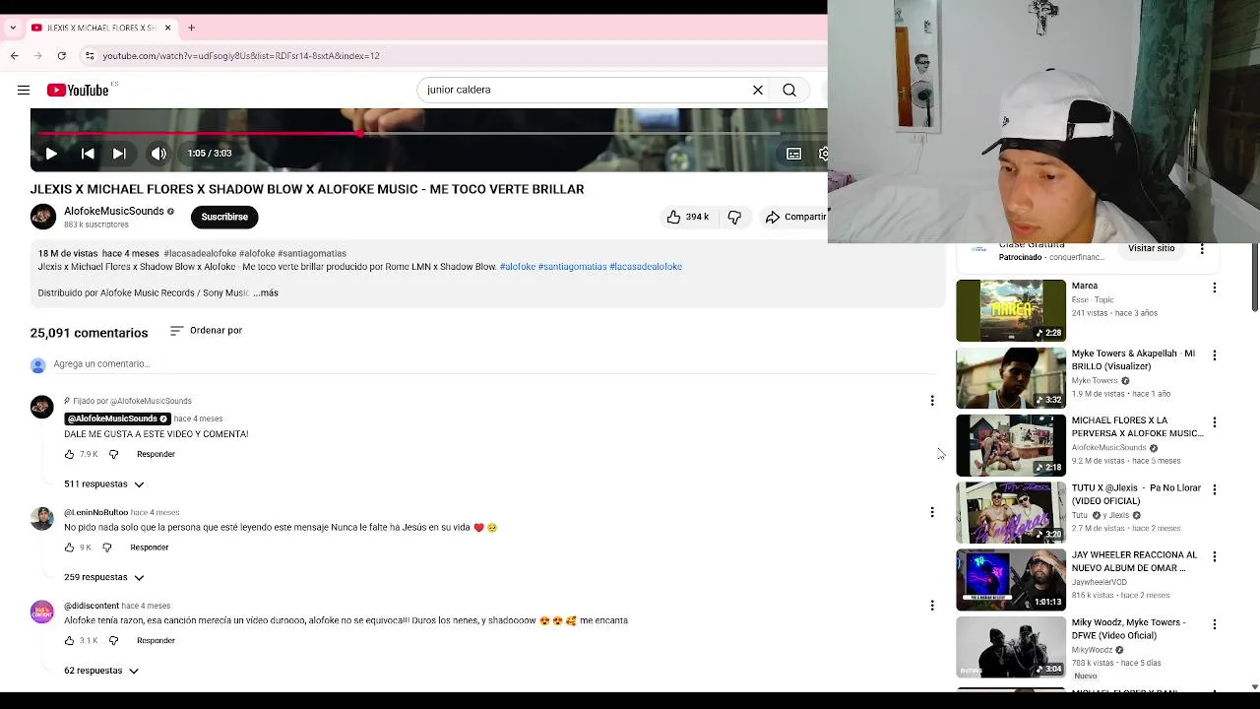1260x709 pixels.
Task: Open the Marea video thumbnail
Action: [x=1011, y=310]
